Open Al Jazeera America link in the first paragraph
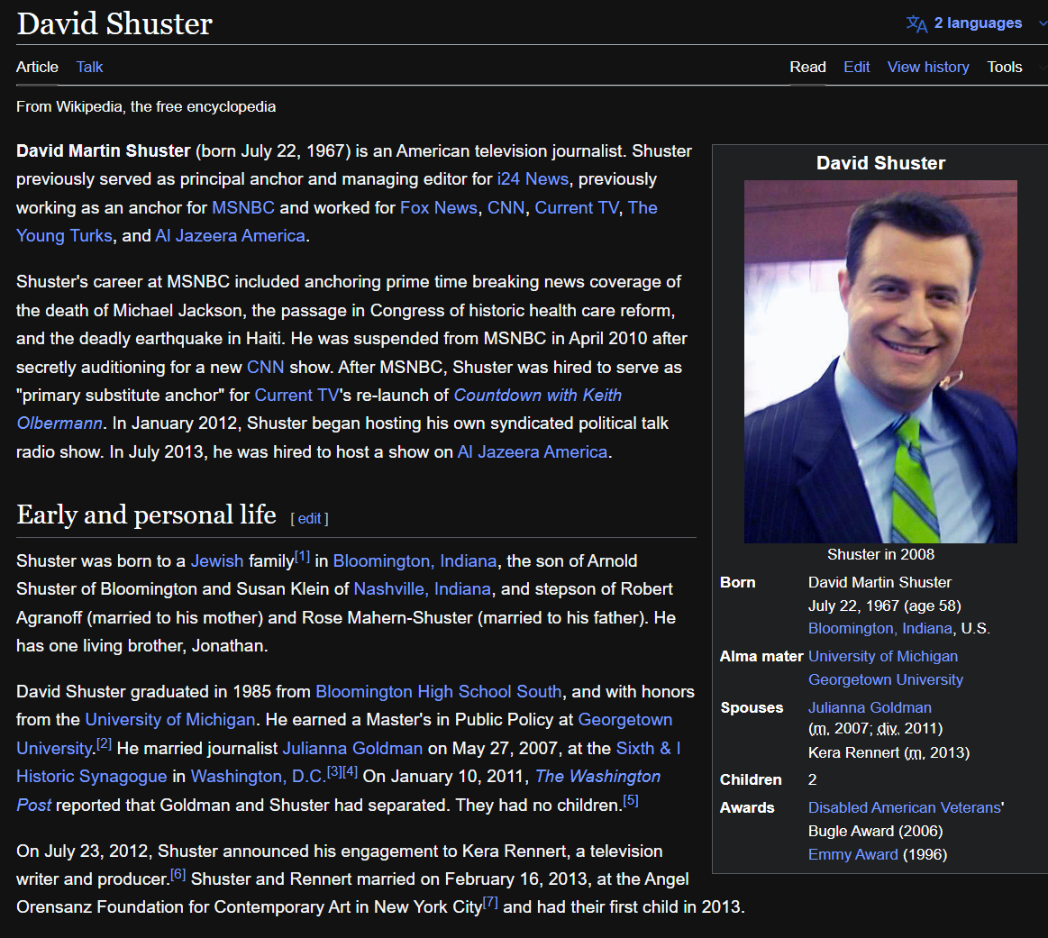Screen dimensions: 1048x938 coord(230,236)
